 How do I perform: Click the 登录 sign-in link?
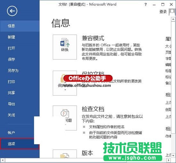pyautogui.click(x=163, y=12)
